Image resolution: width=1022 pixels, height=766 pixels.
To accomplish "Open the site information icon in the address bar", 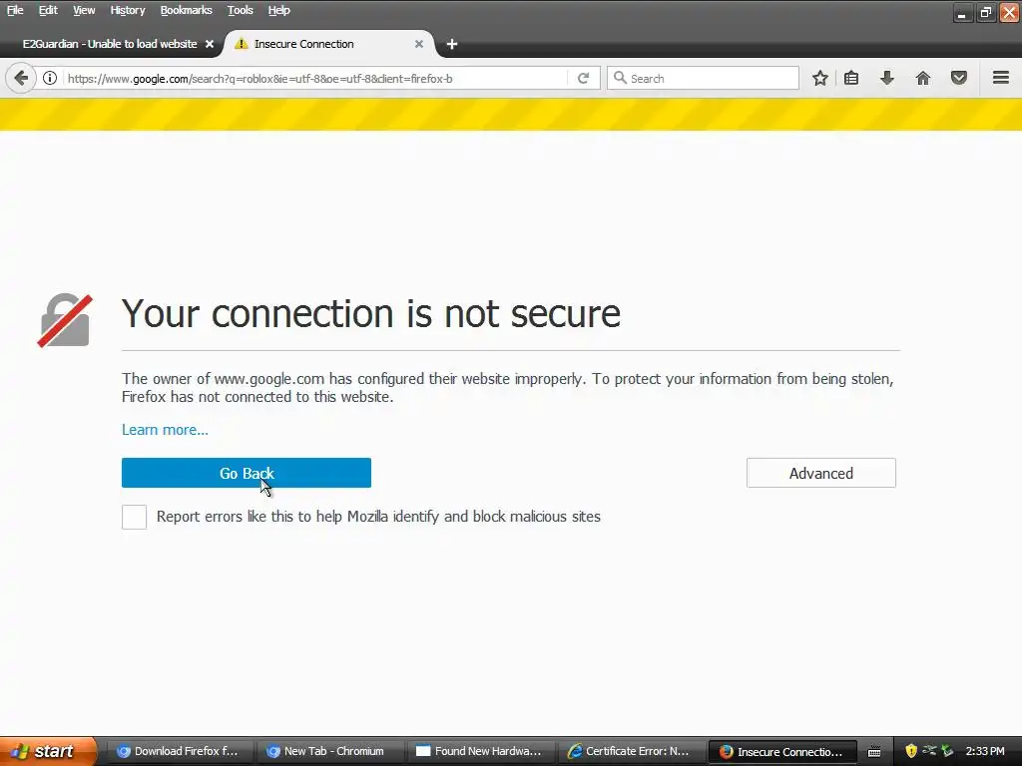I will 50,78.
